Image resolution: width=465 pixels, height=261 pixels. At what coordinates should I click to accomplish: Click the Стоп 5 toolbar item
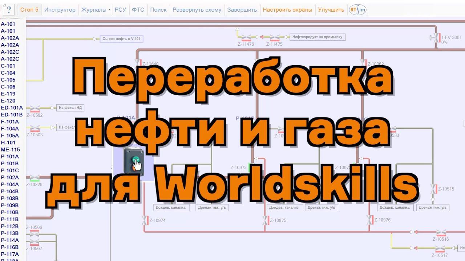click(x=29, y=10)
